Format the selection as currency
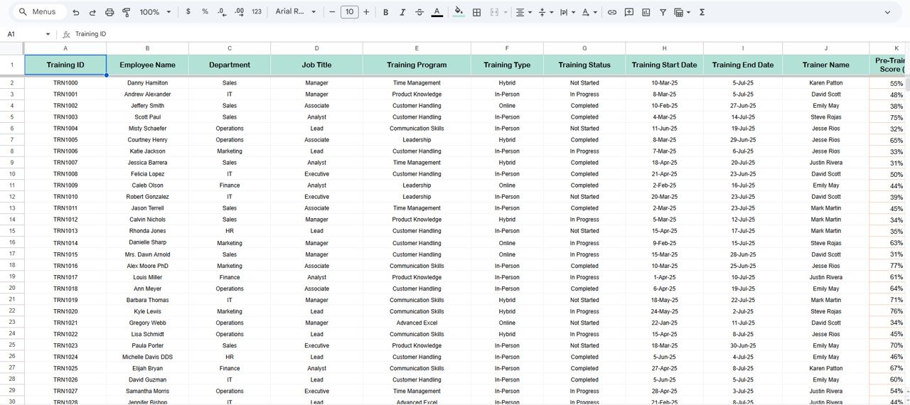Viewport: 910px width, 405px height. tap(188, 12)
